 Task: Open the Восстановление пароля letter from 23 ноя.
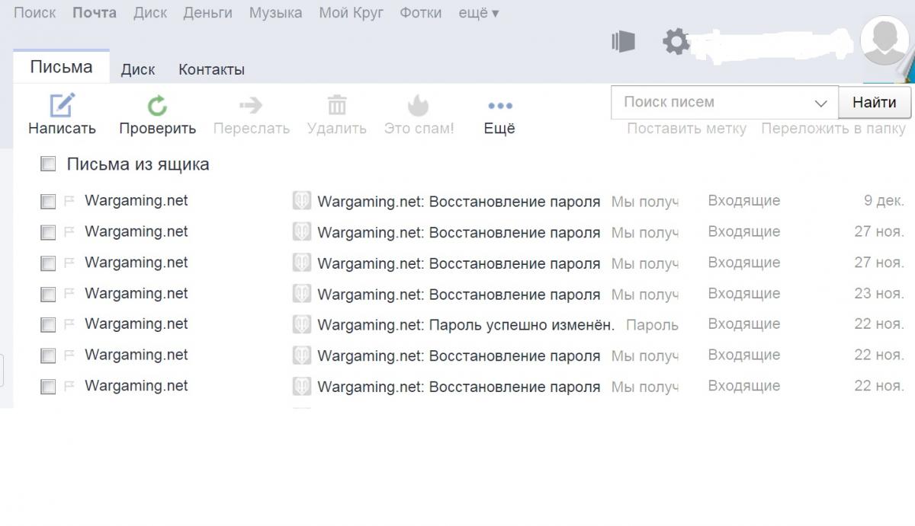(459, 294)
